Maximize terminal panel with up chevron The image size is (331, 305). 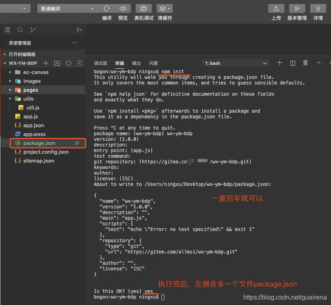(319, 63)
